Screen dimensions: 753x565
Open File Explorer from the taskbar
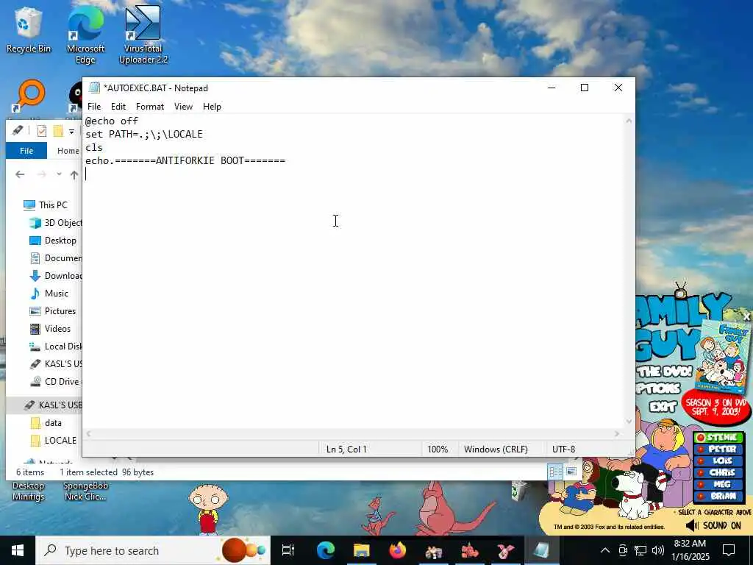pyautogui.click(x=362, y=550)
